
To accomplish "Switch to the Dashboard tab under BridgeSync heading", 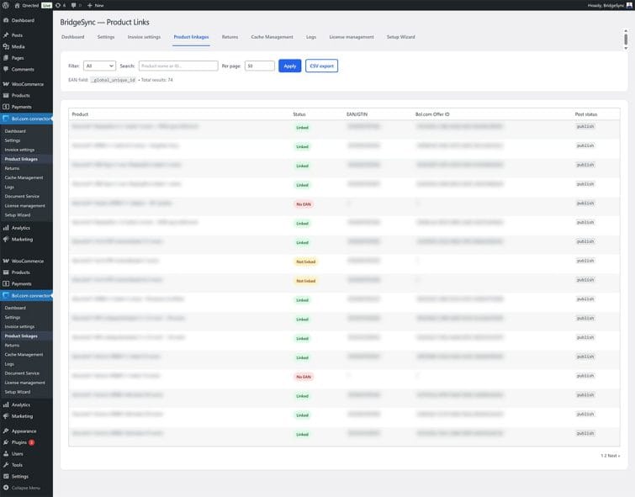I will click(x=73, y=37).
